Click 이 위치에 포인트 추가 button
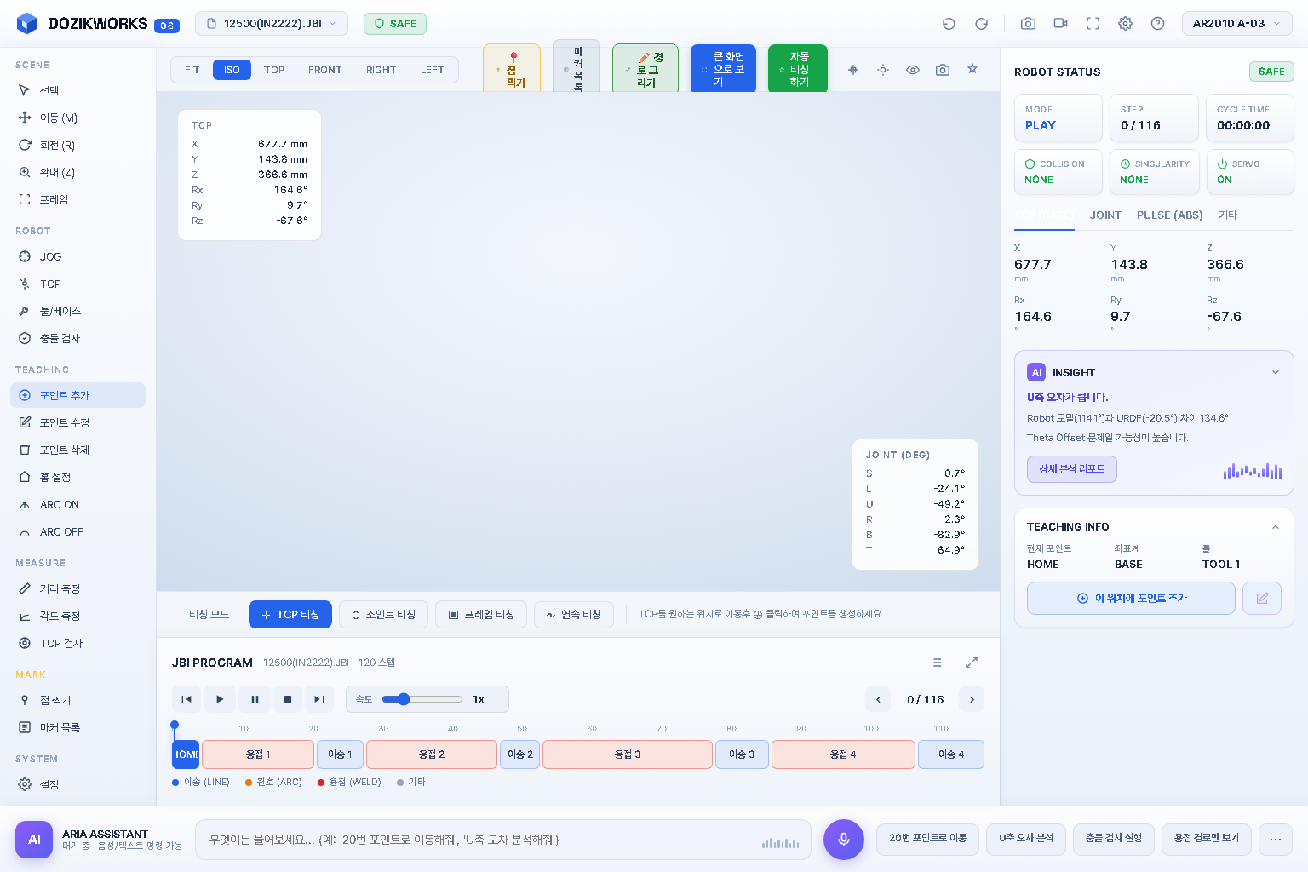1308x872 pixels. tap(1131, 598)
